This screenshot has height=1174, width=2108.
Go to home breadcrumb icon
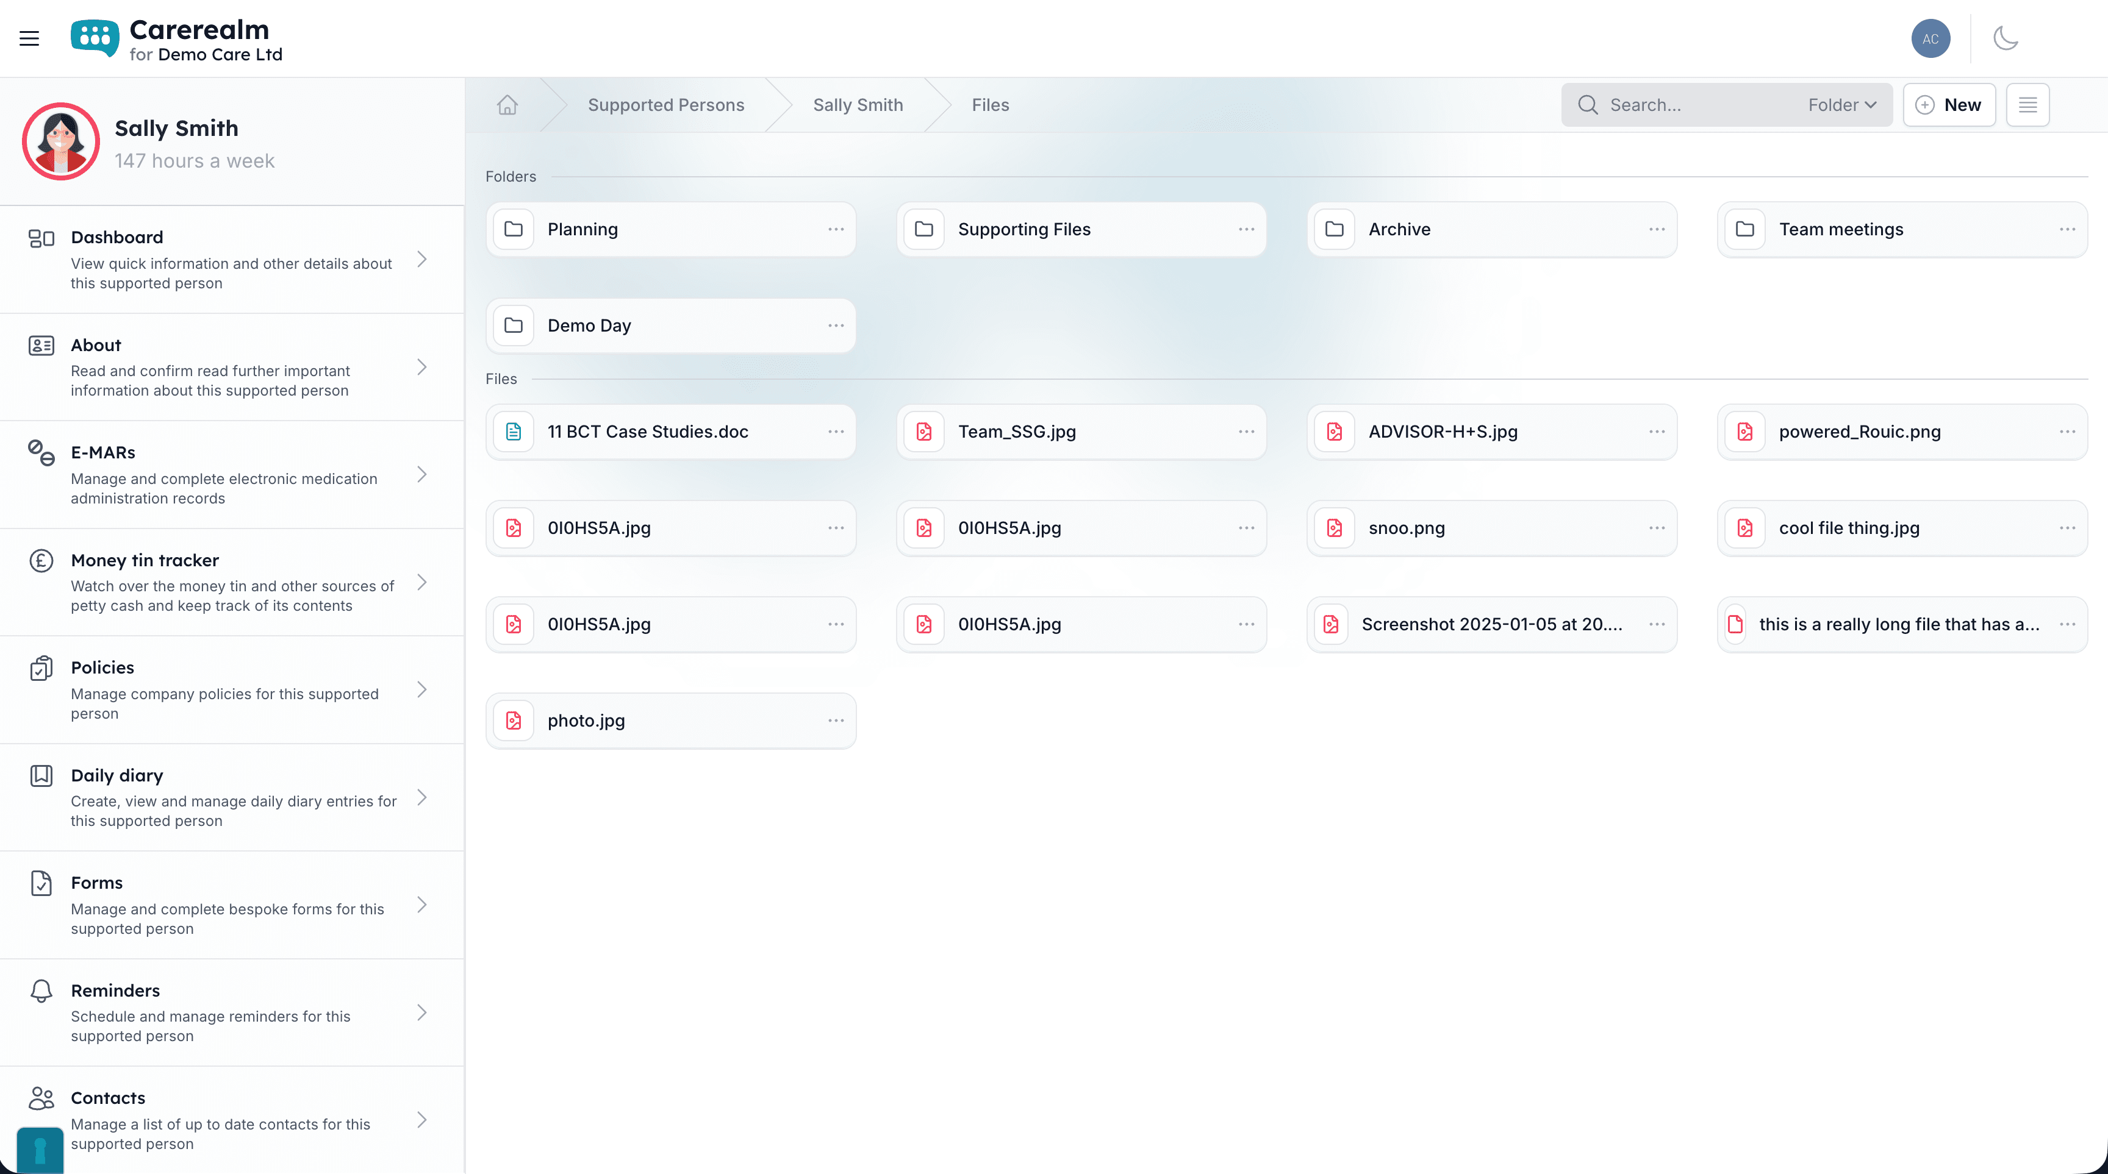(x=507, y=105)
